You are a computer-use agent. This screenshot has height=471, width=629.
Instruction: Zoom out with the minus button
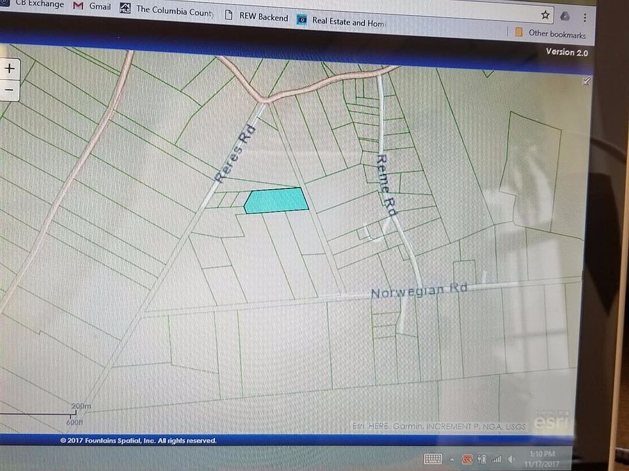tap(10, 90)
